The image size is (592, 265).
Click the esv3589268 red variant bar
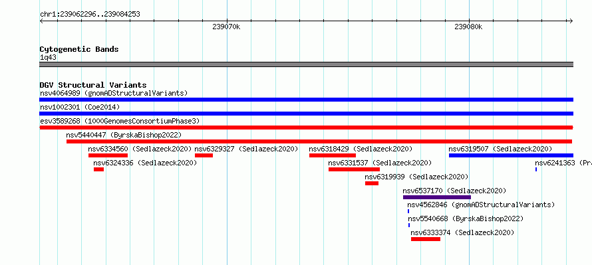coord(306,128)
